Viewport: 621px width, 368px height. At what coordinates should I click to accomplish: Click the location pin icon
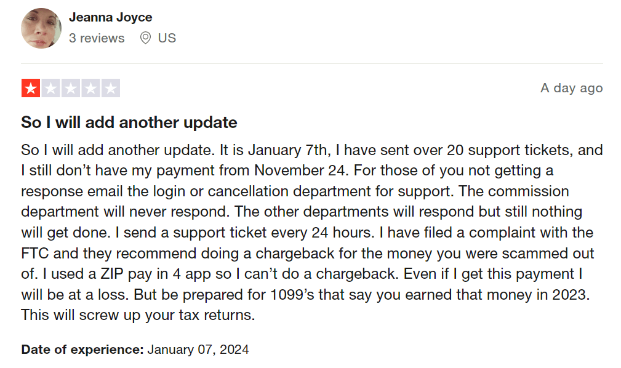tap(145, 38)
